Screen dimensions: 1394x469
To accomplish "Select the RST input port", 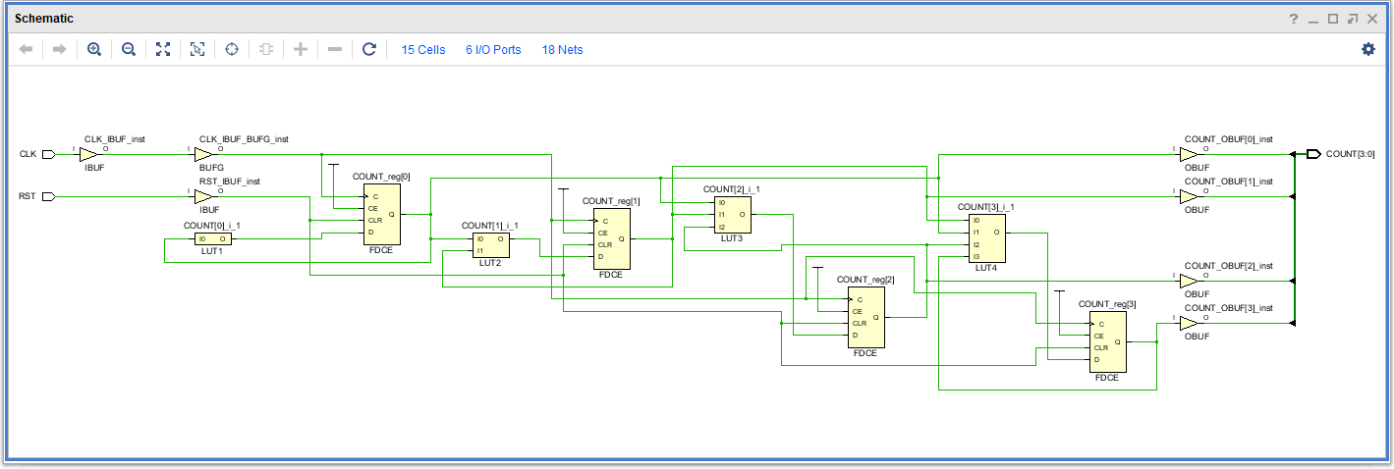I will pos(48,196).
